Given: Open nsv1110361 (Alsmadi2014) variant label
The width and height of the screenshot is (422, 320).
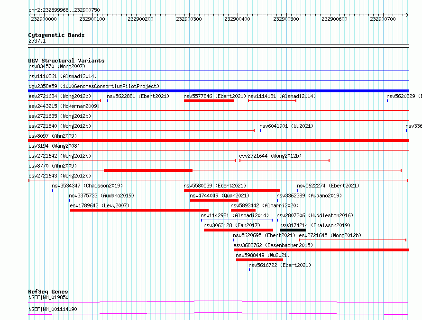Looking at the screenshot, I should point(63,76).
